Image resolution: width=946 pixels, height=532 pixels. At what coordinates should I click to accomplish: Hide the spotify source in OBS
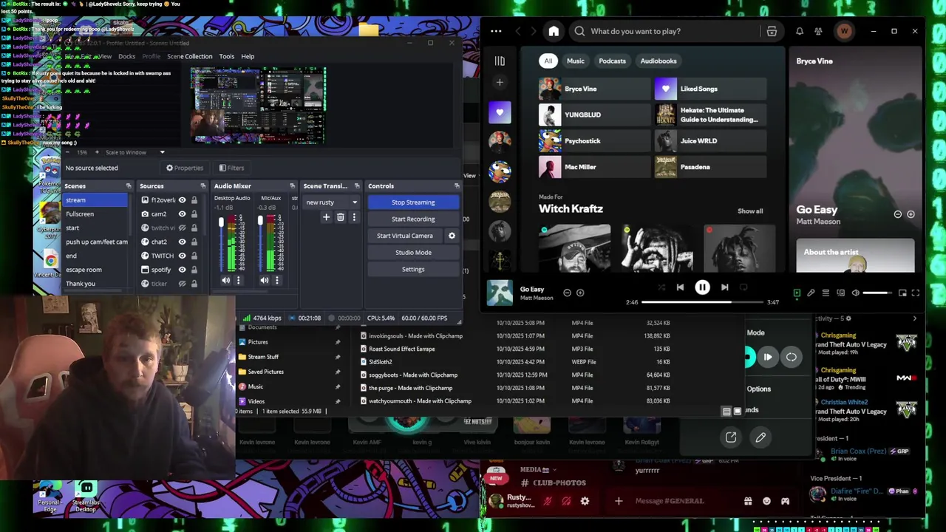(x=182, y=270)
